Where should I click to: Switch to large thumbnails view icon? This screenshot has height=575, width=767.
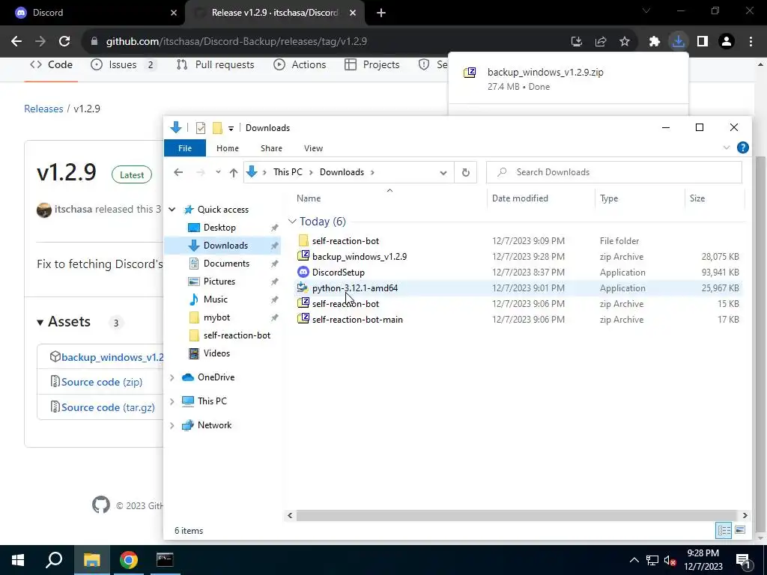(x=740, y=530)
